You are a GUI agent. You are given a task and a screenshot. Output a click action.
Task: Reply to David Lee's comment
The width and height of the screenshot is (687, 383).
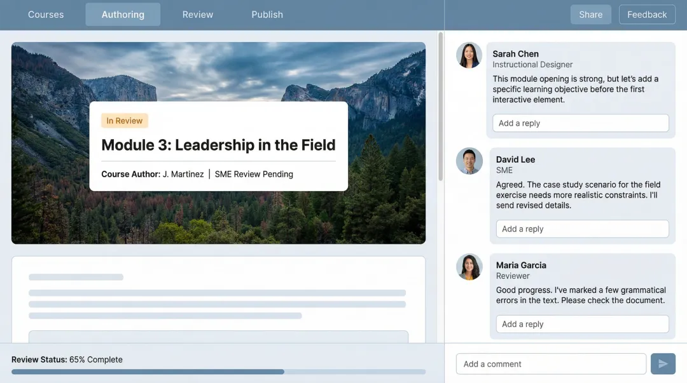pos(582,229)
